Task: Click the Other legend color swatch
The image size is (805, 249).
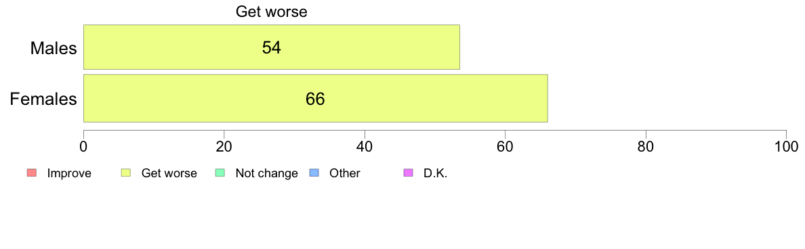Action: click(x=314, y=173)
